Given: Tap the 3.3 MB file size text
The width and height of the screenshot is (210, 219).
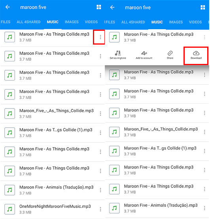Looking at the screenshot, I should [25, 212].
